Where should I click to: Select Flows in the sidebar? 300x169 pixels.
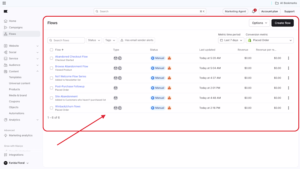tap(22, 34)
